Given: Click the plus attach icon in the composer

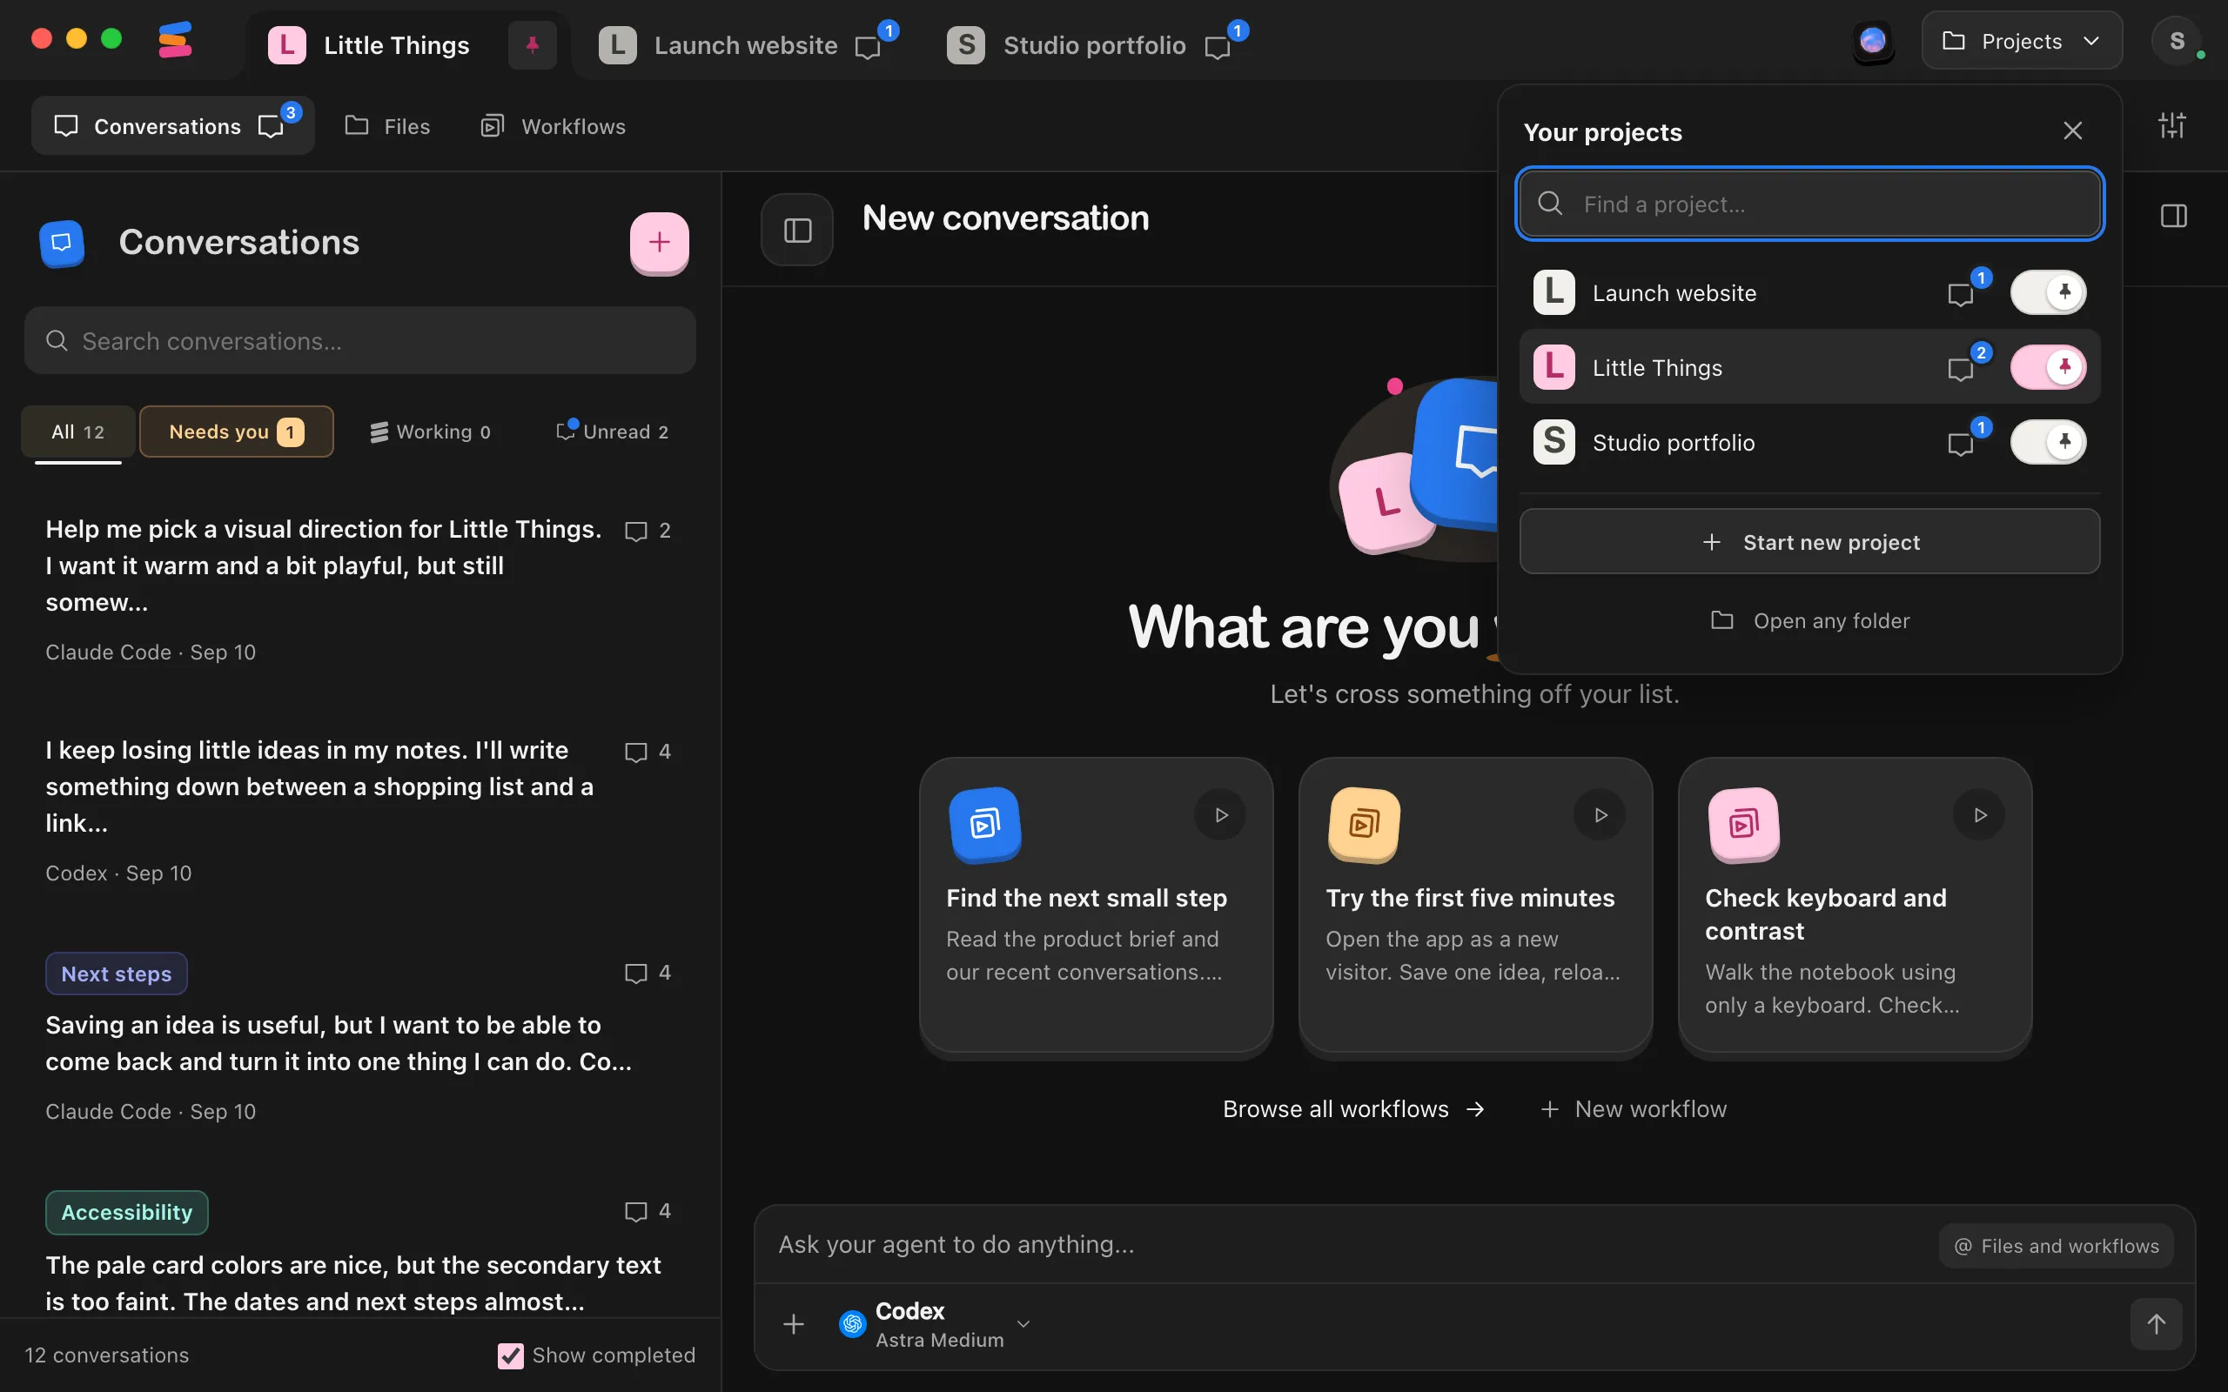Looking at the screenshot, I should point(794,1324).
